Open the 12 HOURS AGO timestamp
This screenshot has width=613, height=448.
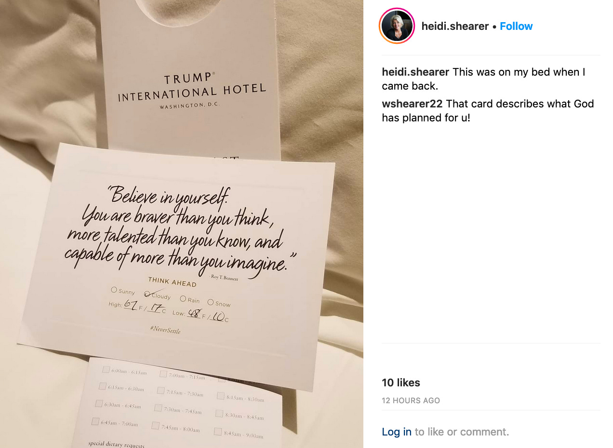pos(411,400)
